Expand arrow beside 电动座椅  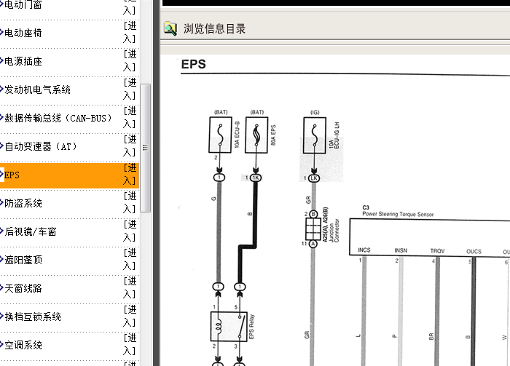coord(1,33)
